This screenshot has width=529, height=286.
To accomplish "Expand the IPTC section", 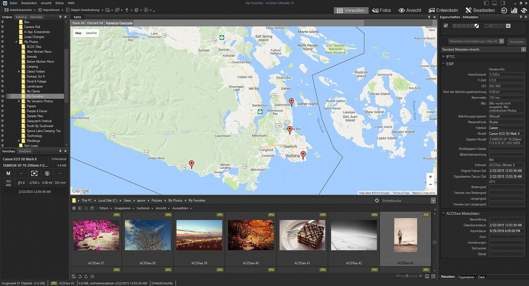I will pos(443,57).
